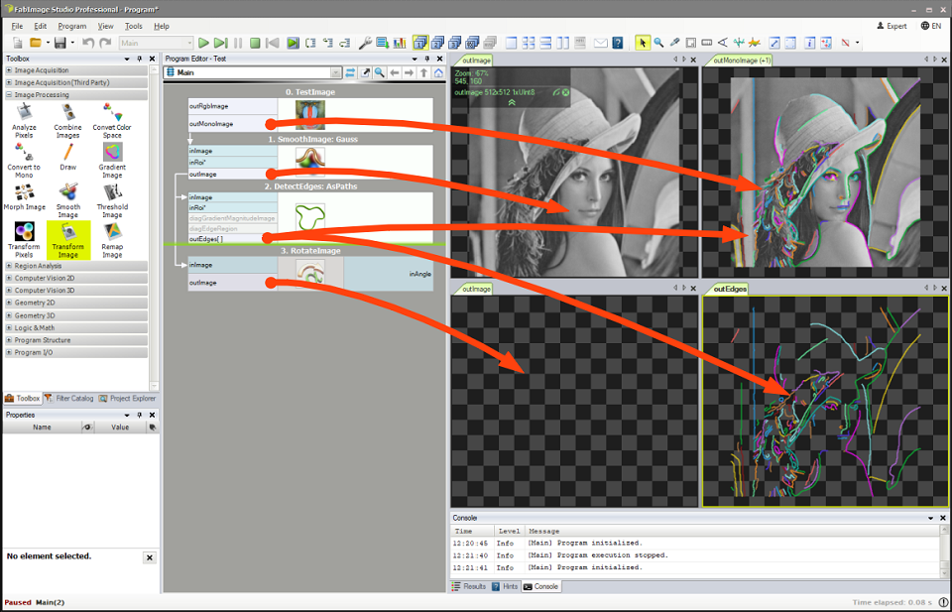The image size is (952, 612).
Task: Click the Iterate (play to bar) button
Action: tap(221, 43)
